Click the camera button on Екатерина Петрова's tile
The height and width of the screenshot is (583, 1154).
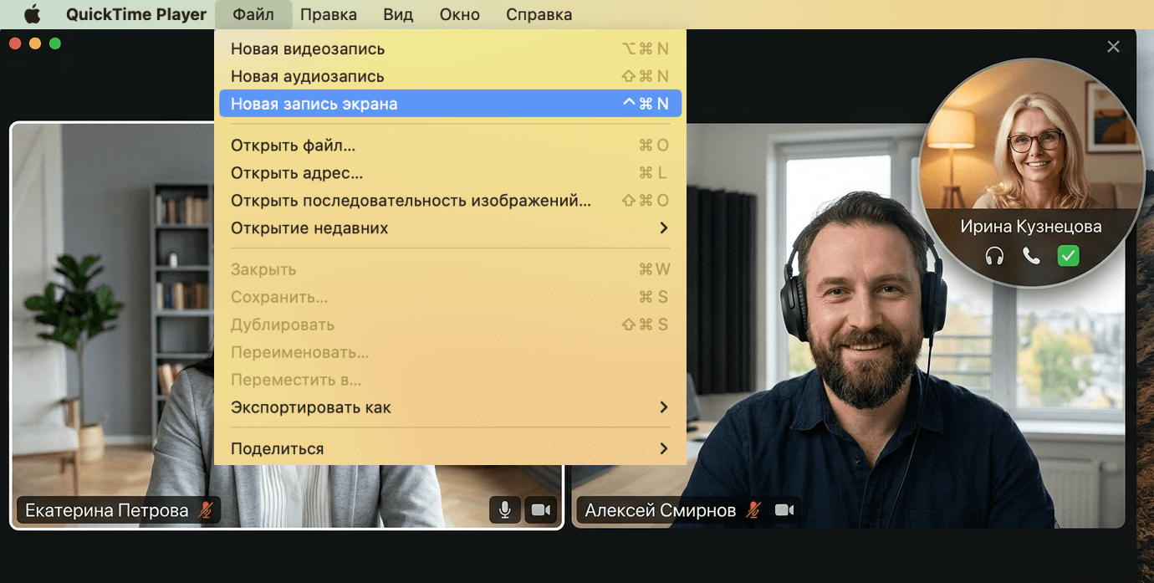click(x=541, y=510)
